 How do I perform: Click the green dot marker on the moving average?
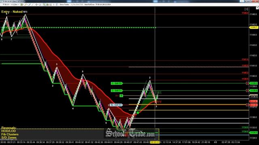click(x=138, y=113)
